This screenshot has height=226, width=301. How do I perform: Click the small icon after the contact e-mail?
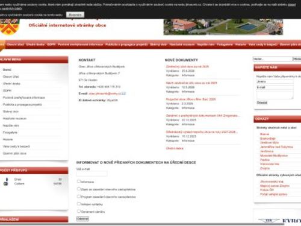pyautogui.click(x=123, y=93)
